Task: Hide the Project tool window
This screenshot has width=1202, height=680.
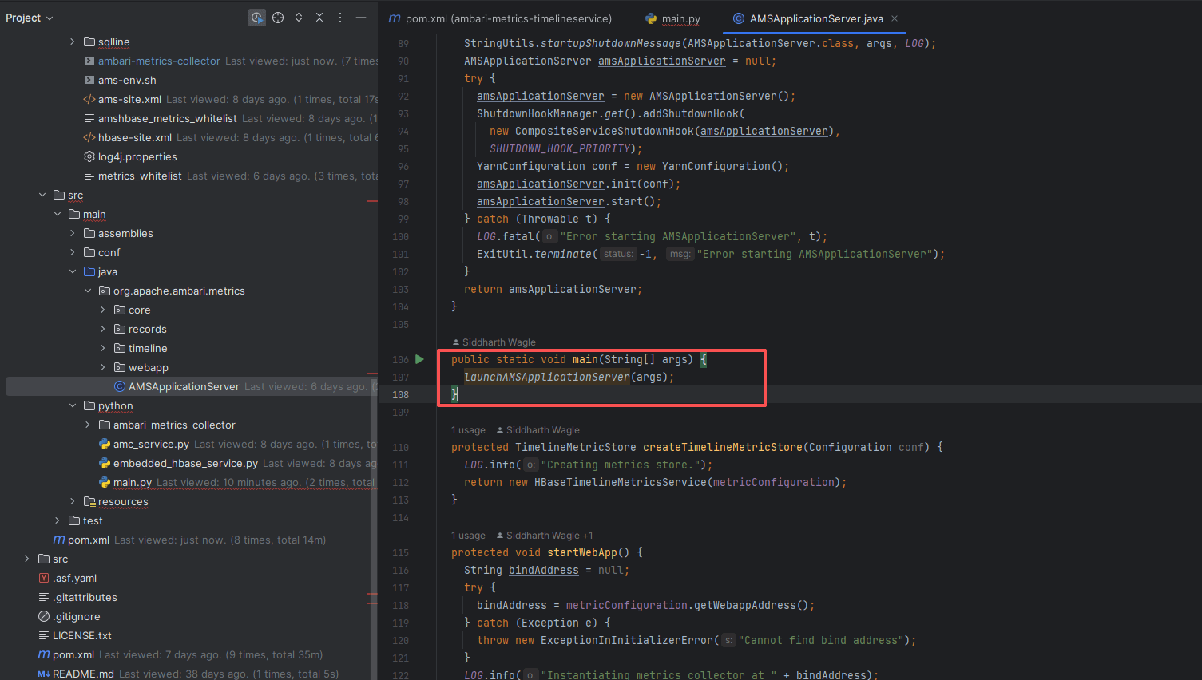Action: 361,18
